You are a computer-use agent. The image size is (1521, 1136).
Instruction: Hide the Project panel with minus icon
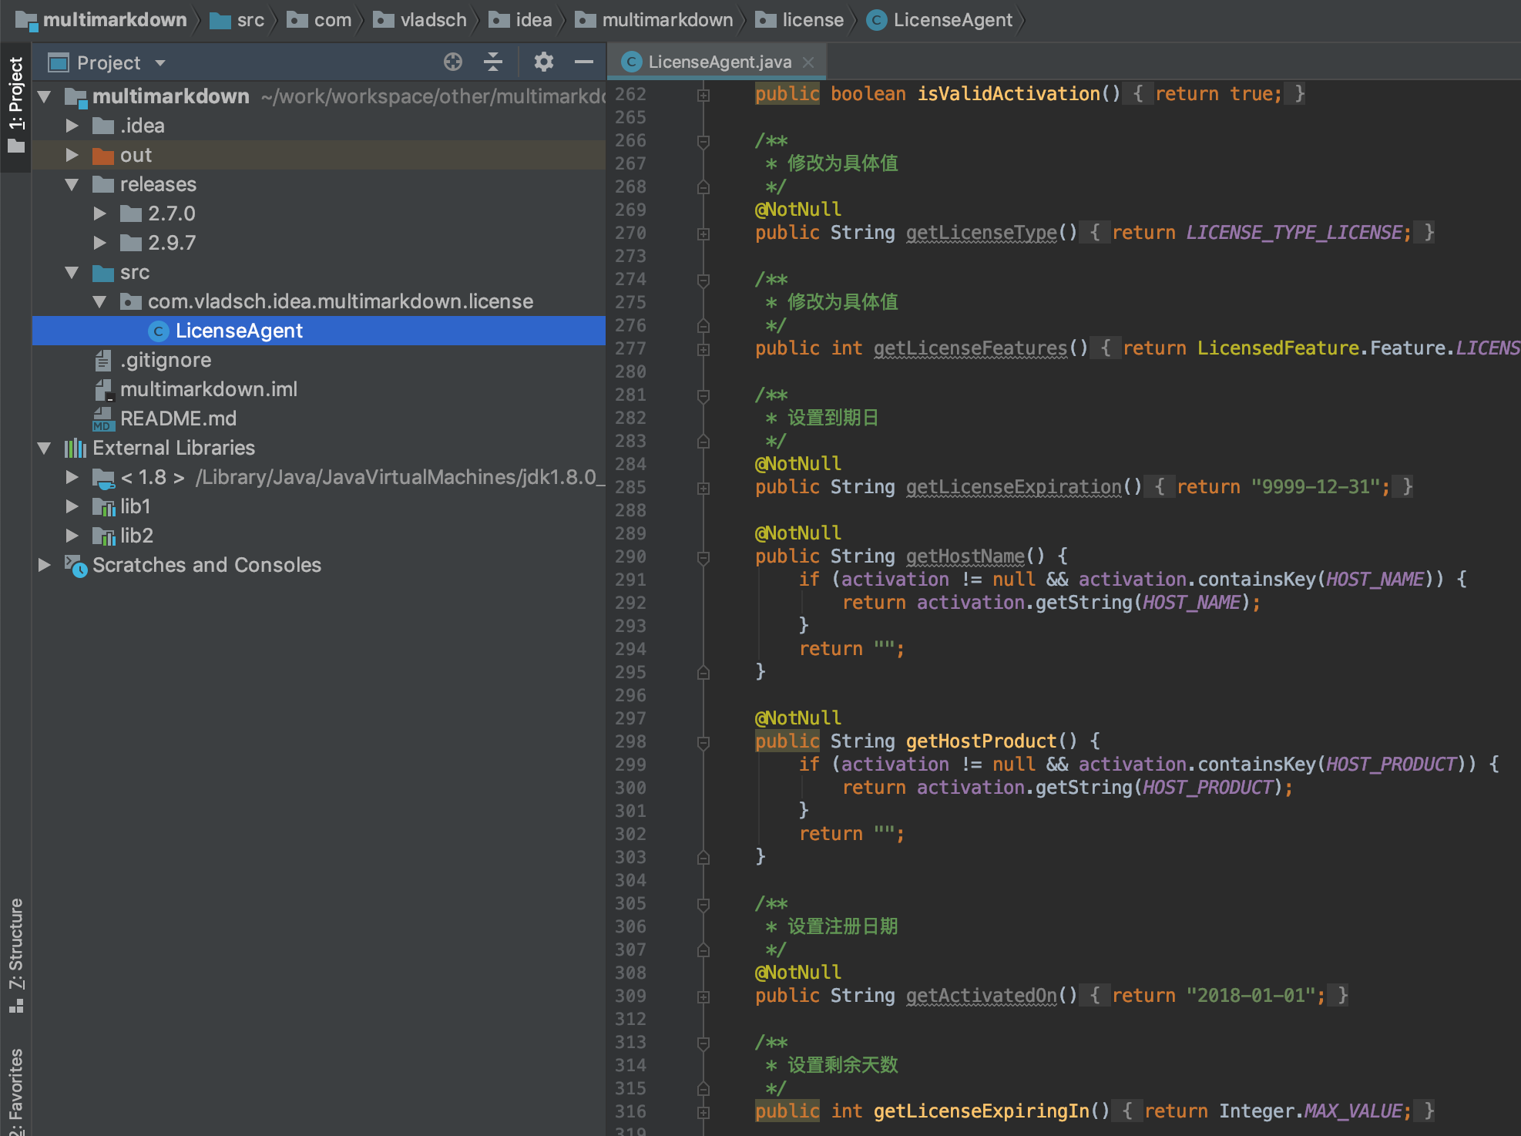pyautogui.click(x=584, y=62)
